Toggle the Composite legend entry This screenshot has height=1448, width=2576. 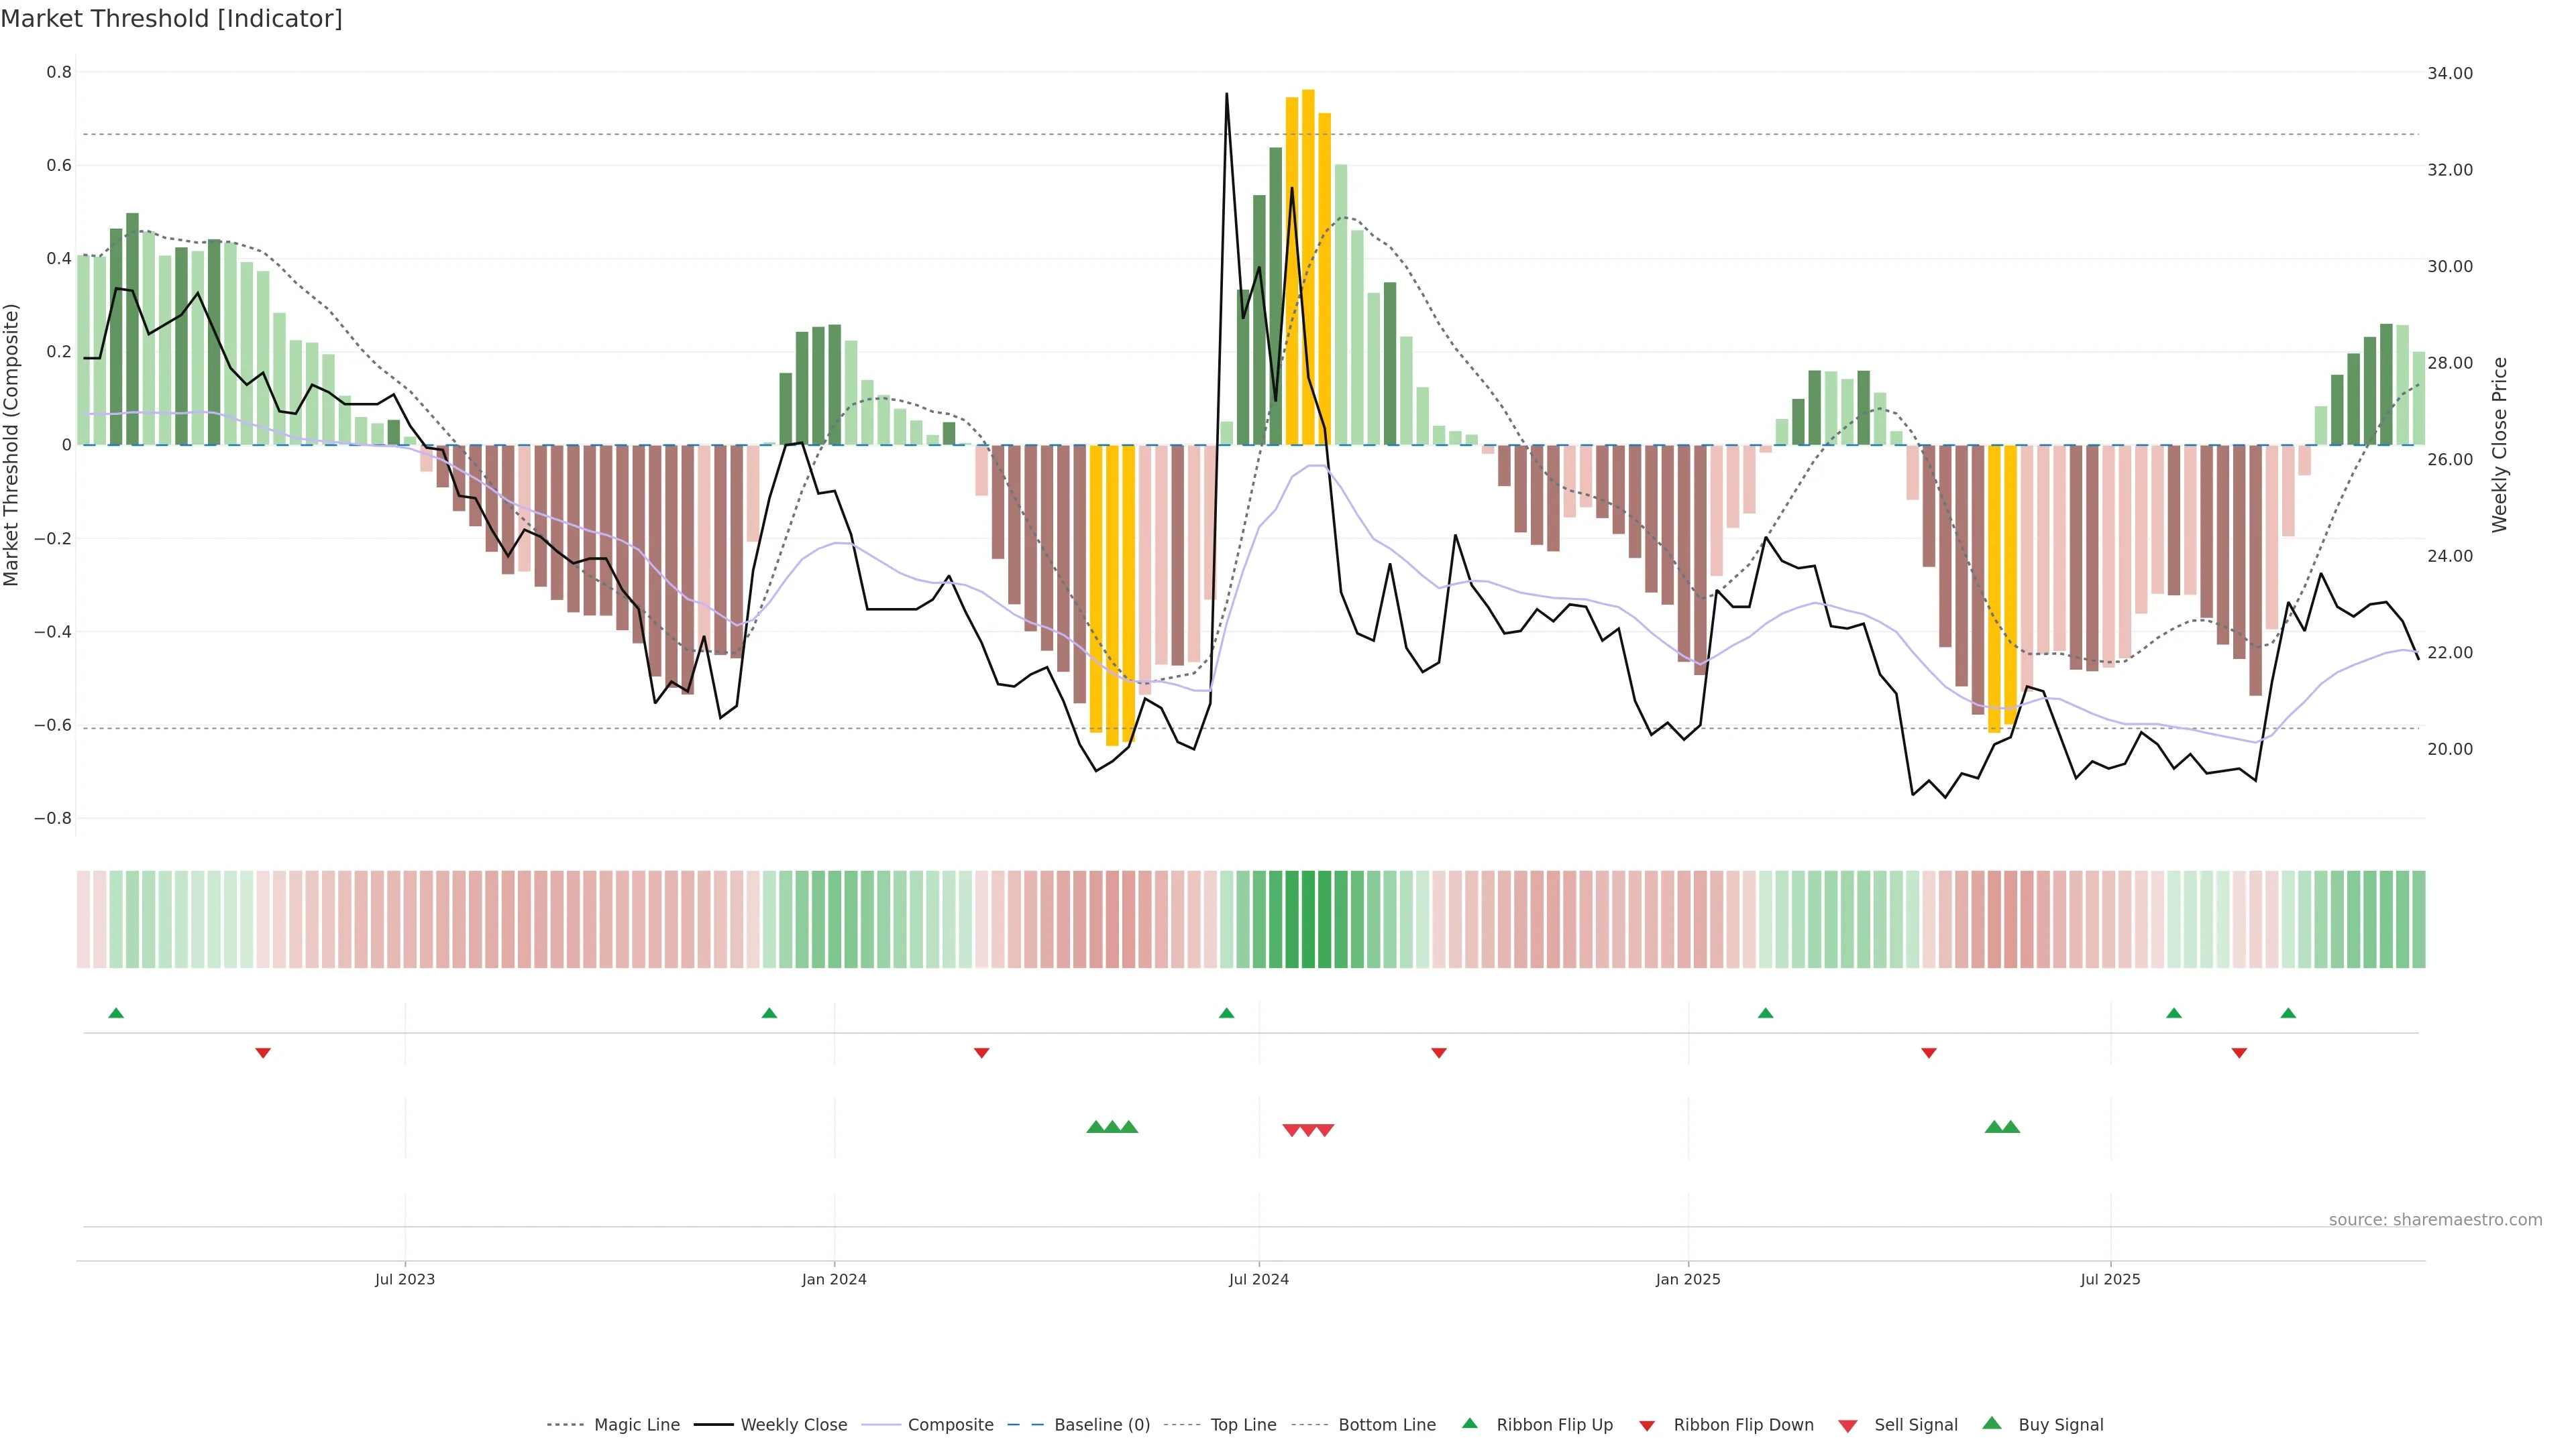pos(950,1425)
